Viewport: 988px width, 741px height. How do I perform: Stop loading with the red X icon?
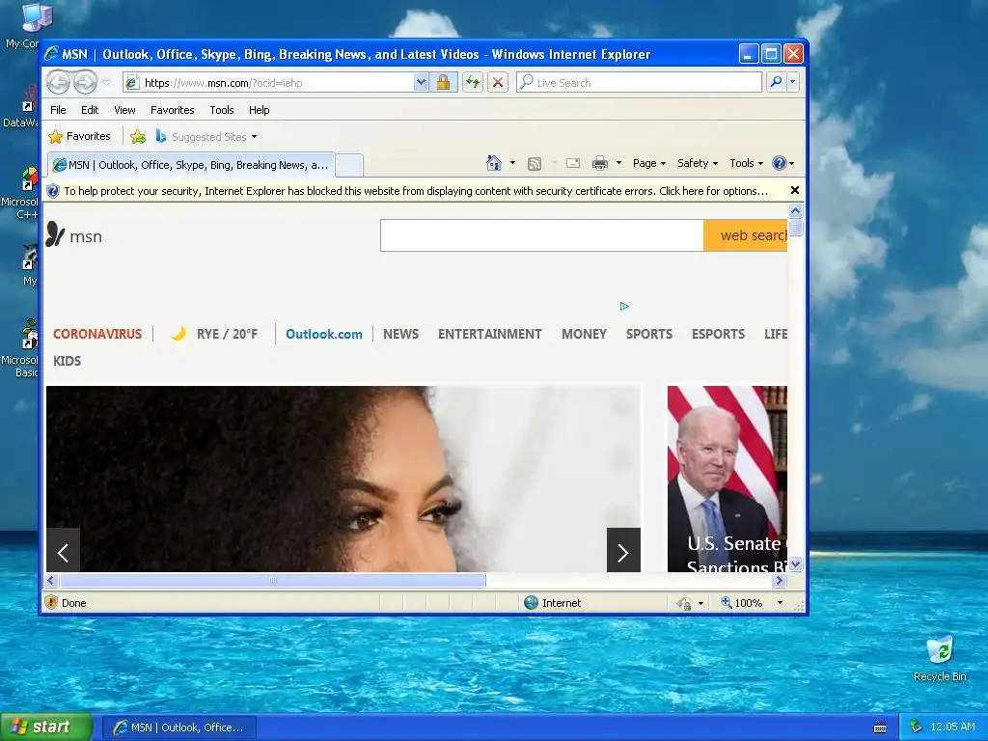tap(498, 83)
